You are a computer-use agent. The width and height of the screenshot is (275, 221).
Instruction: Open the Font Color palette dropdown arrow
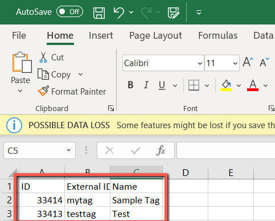[x=266, y=85]
